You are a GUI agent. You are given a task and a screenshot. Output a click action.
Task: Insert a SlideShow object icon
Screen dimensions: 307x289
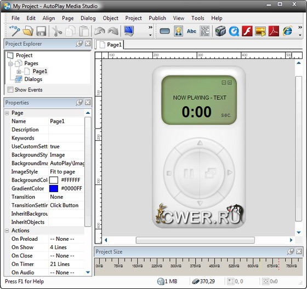tap(260, 31)
